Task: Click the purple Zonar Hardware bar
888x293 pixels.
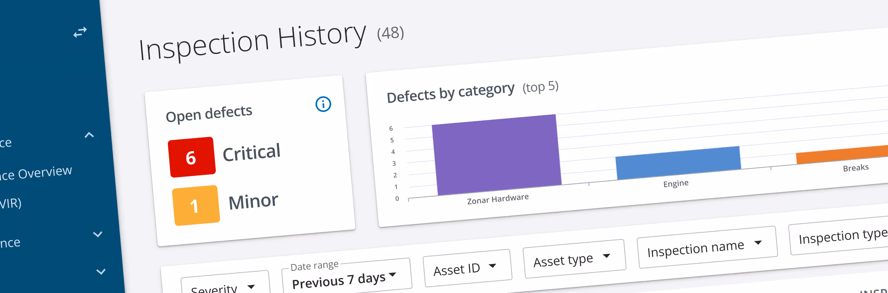Action: click(496, 155)
